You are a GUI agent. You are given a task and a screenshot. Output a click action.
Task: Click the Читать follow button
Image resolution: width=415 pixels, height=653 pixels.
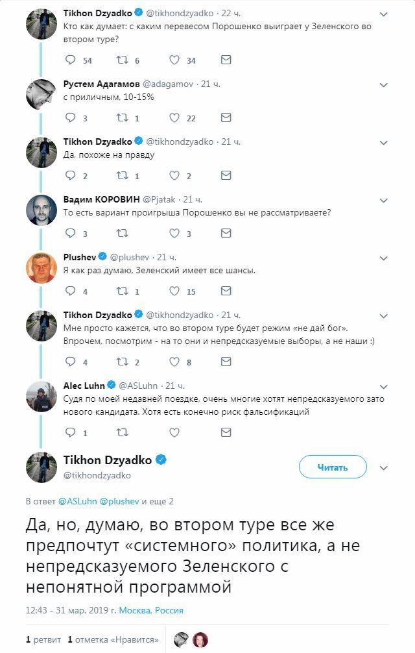tap(333, 467)
